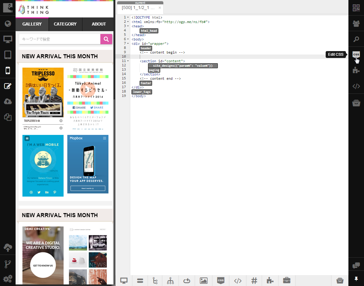Collapse the wrapper div fold on line 7
The width and height of the screenshot is (364, 286).
(x=128, y=44)
